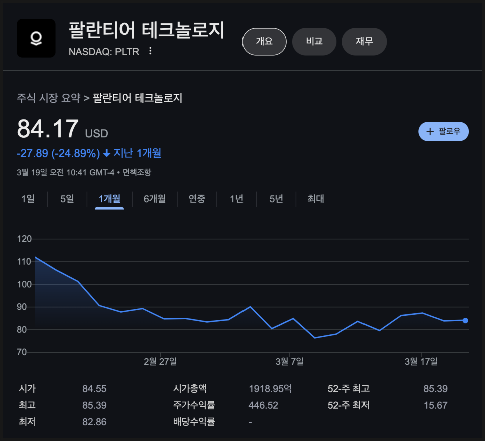
Task: Switch to the 비교 tab
Action: 314,42
